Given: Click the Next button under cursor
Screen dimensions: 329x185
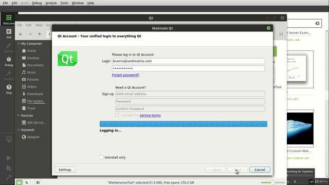Looking at the screenshot, I should [x=237, y=170].
